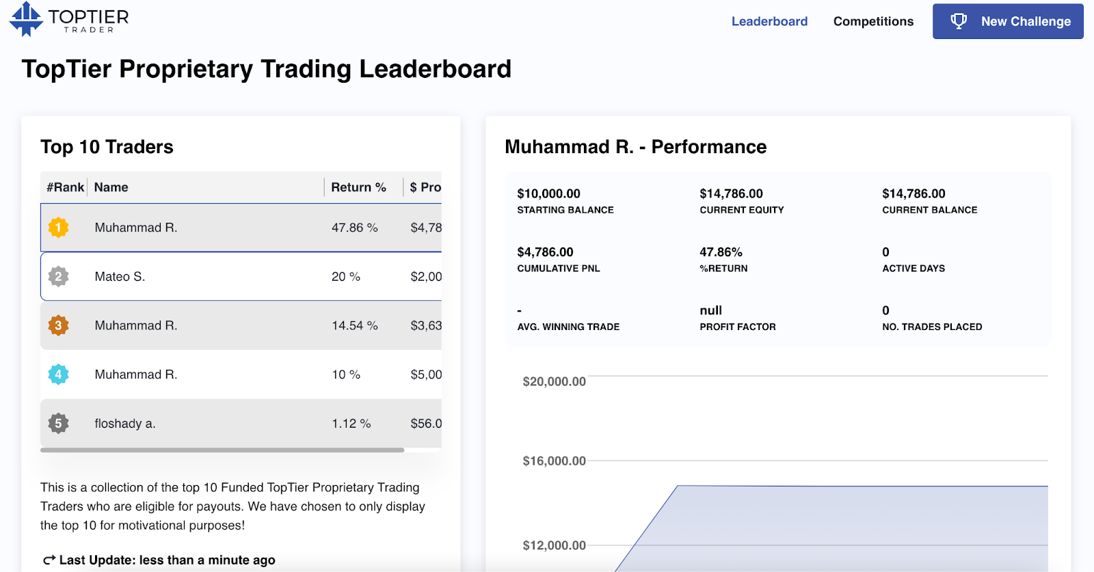Image resolution: width=1094 pixels, height=572 pixels.
Task: Open the Competitions nav link
Action: (873, 21)
